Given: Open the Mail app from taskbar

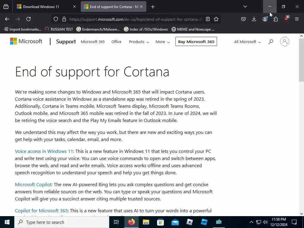Looking at the screenshot, I should (175, 222).
